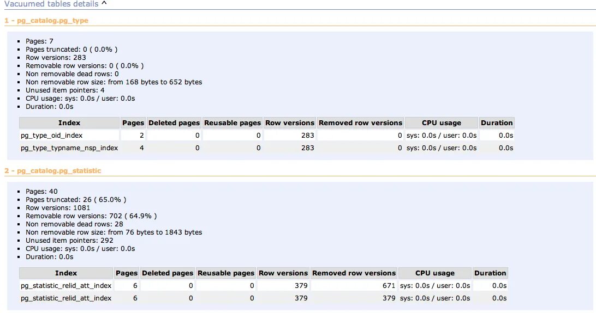Click Row versions header in pg_statistic table

(x=283, y=273)
